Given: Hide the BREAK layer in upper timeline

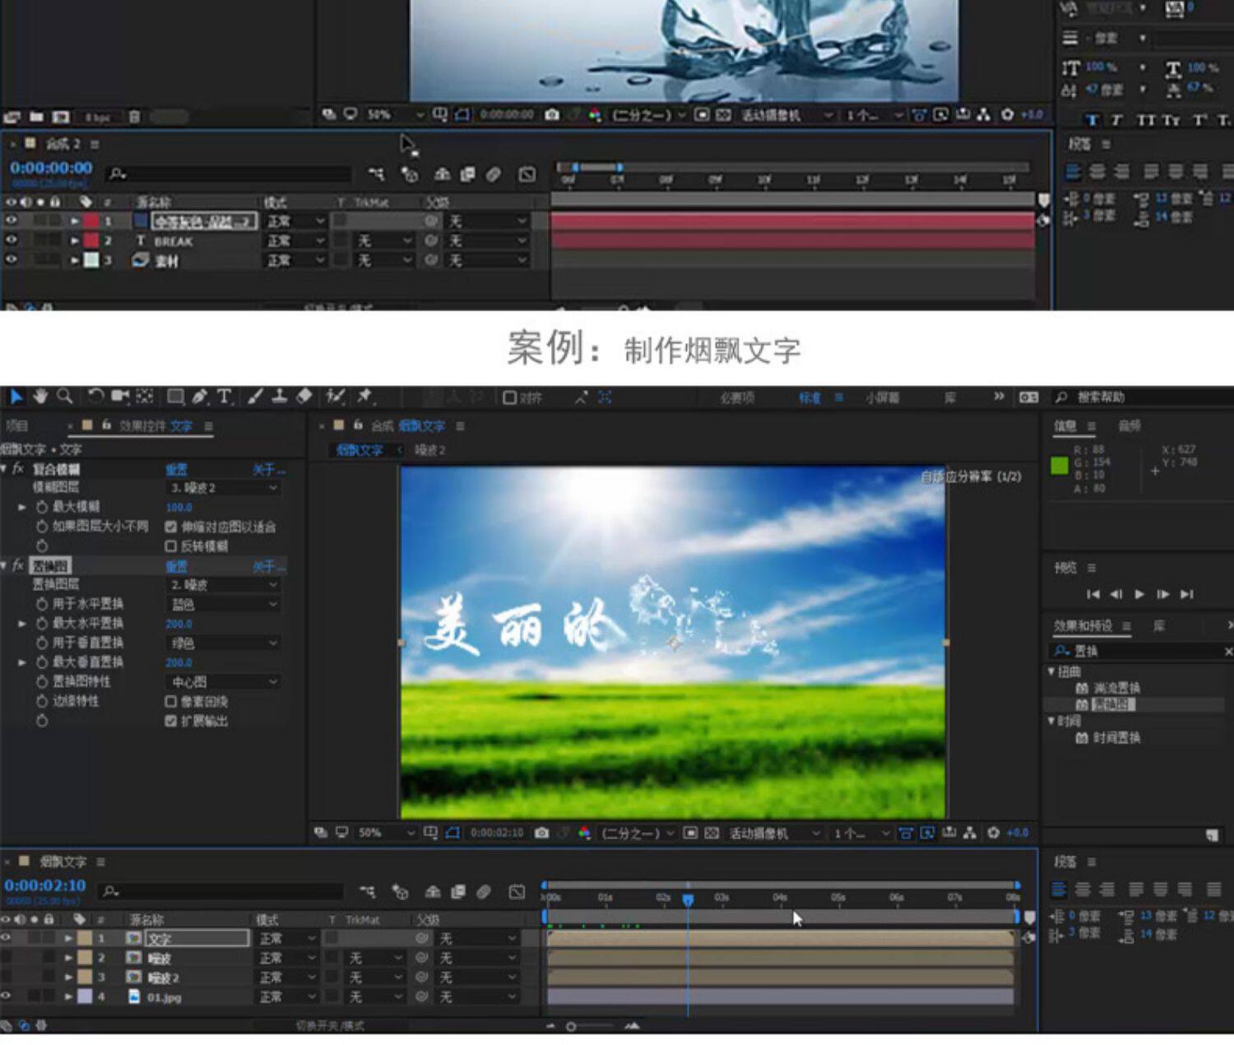Looking at the screenshot, I should 11,240.
